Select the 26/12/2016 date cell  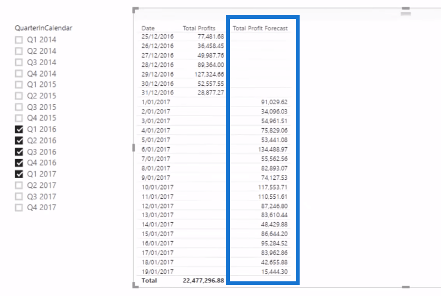(158, 46)
